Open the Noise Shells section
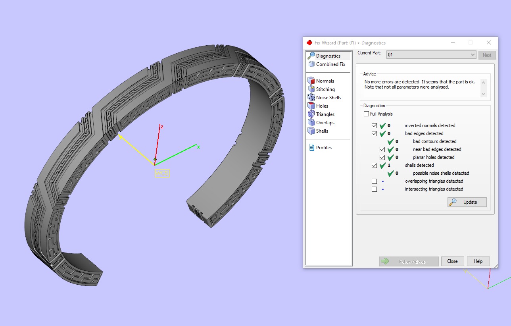Viewport: 511px width, 326px height. click(x=328, y=98)
